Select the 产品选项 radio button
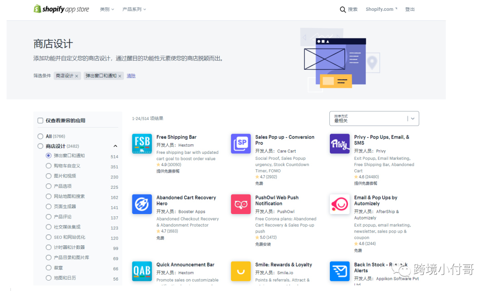This screenshot has height=291, width=490. tap(49, 186)
